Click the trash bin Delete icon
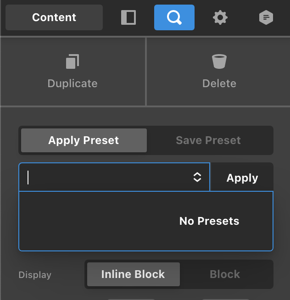290x300 pixels. [x=219, y=61]
